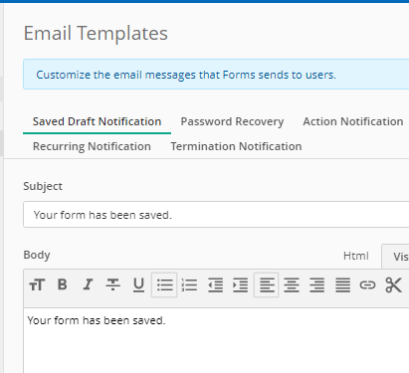Select the Termination Notification tab
The width and height of the screenshot is (409, 373).
[236, 146]
